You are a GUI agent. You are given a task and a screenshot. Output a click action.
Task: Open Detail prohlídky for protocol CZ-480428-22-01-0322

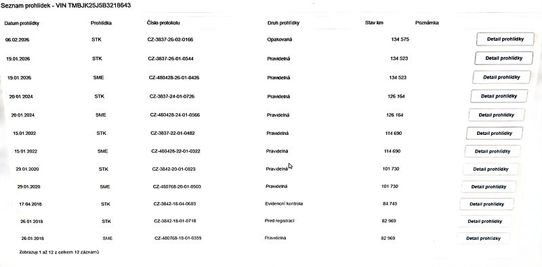point(493,151)
